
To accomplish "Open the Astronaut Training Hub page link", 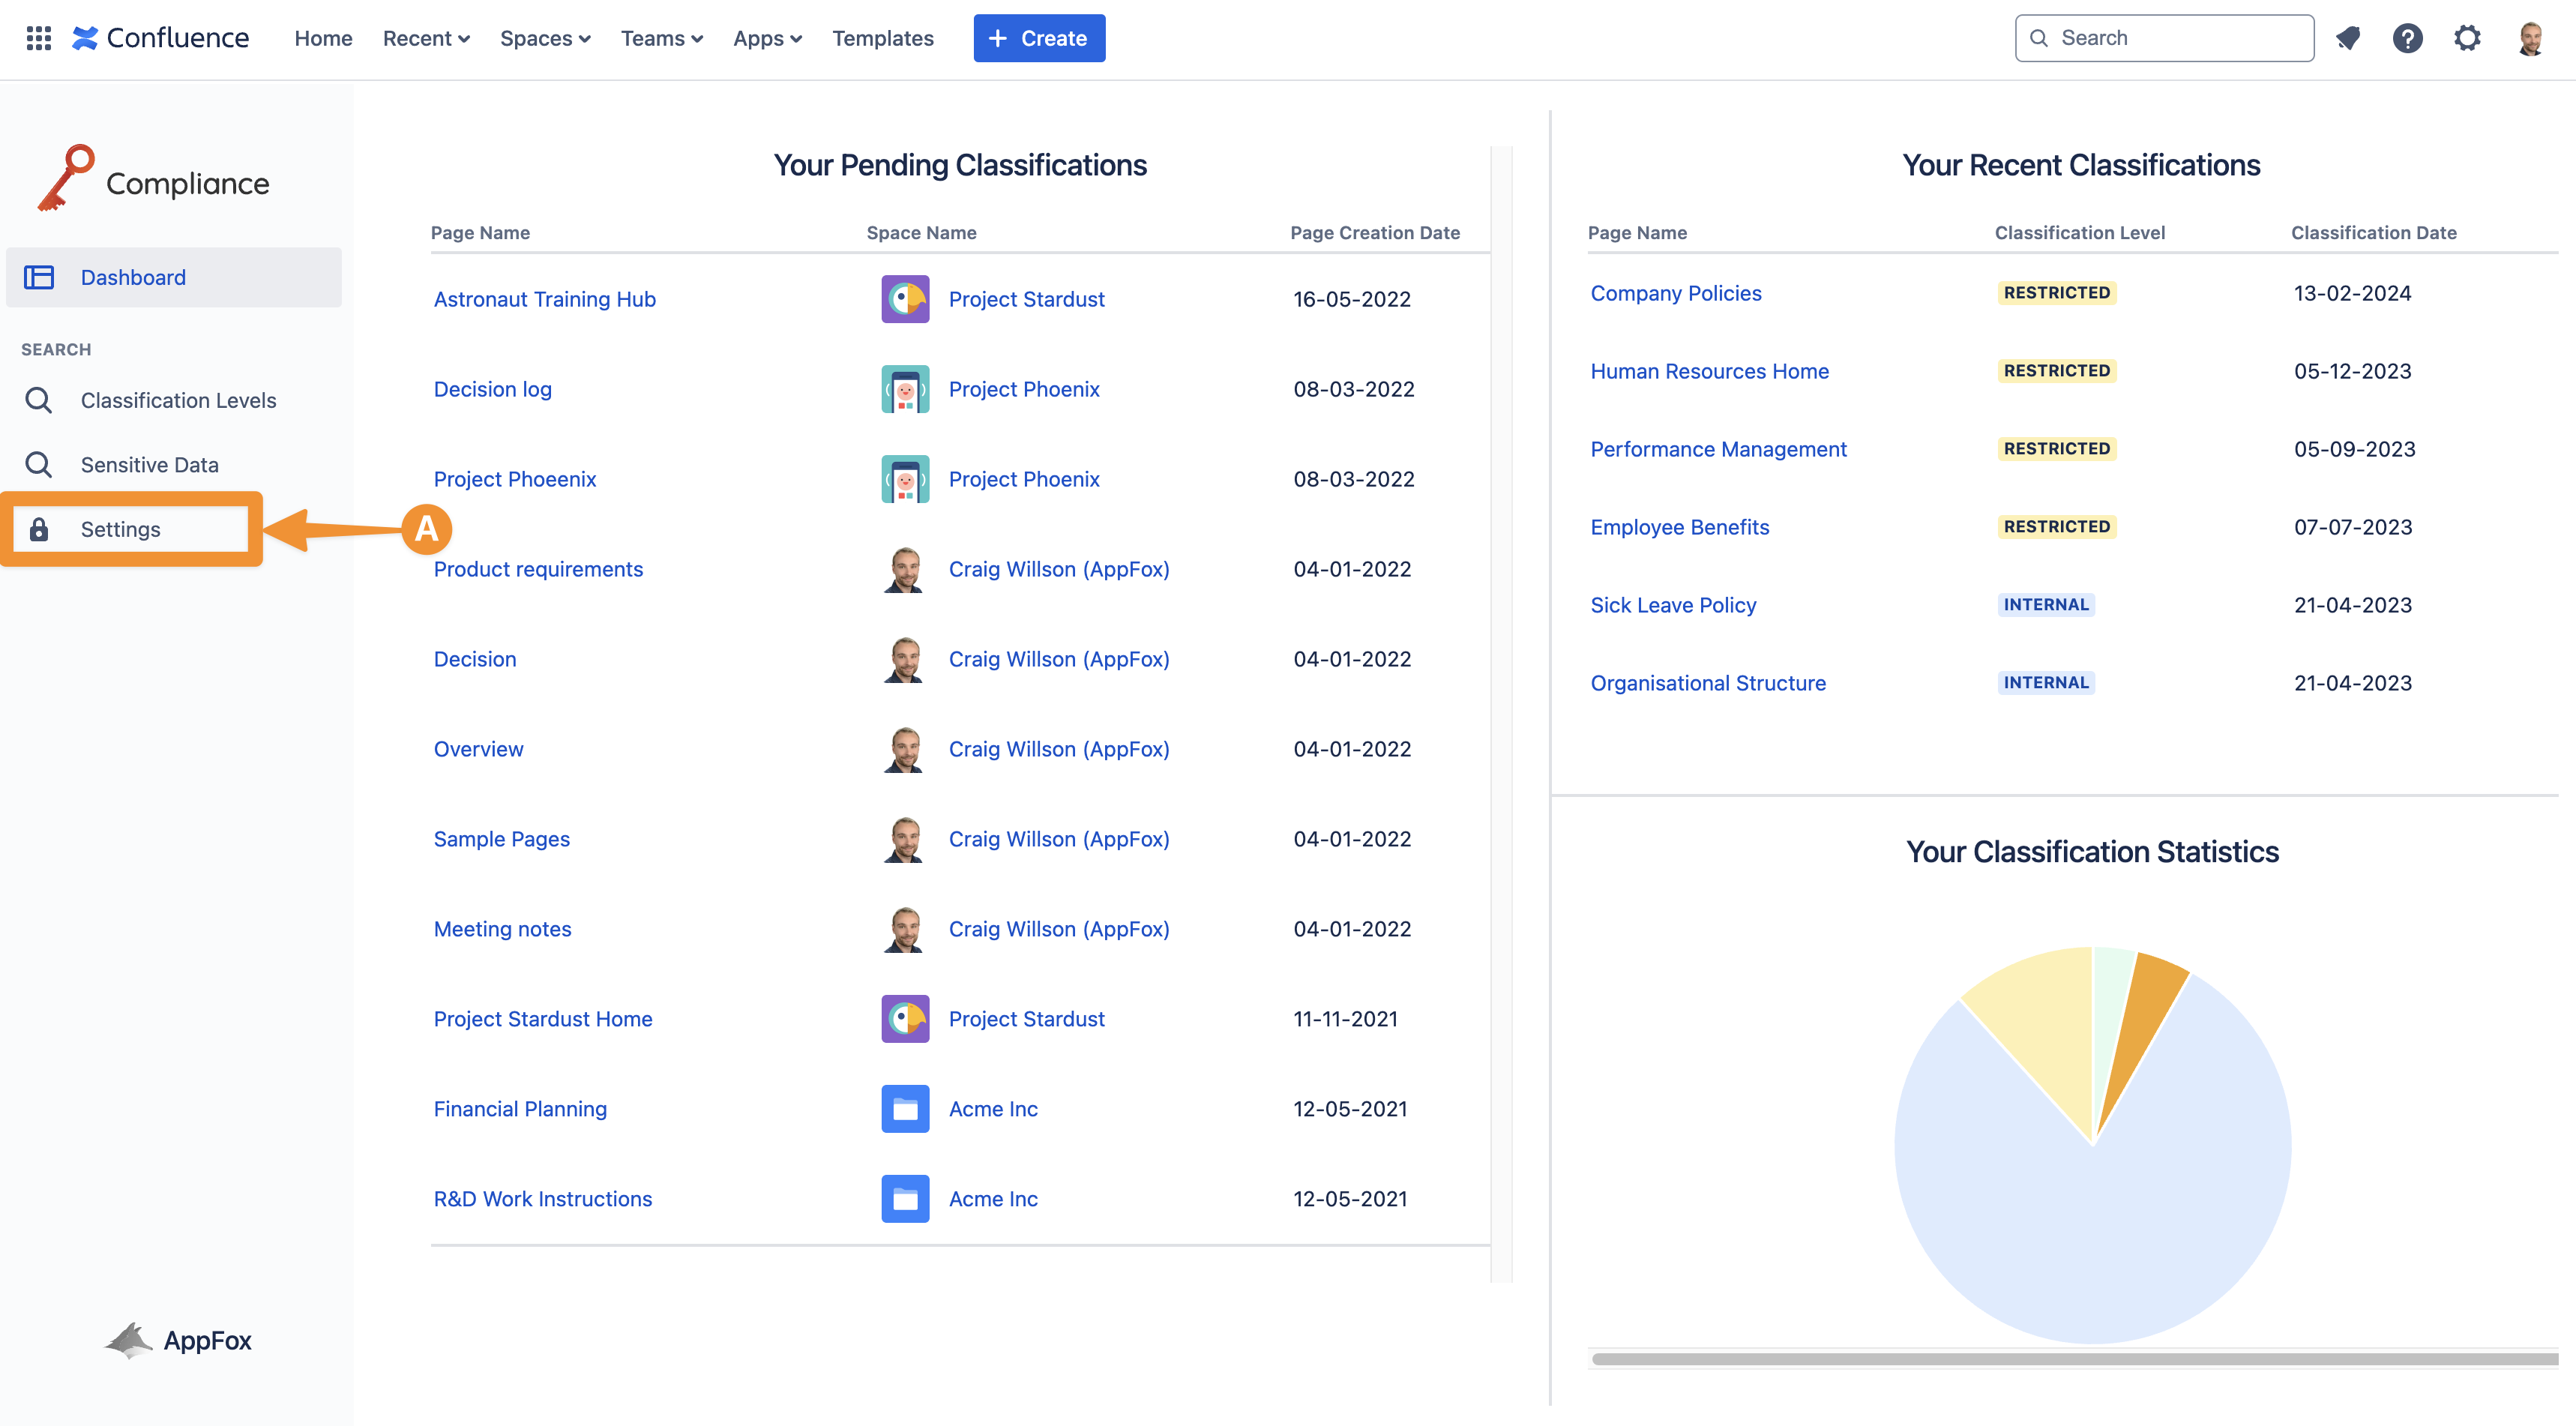I will pyautogui.click(x=544, y=299).
